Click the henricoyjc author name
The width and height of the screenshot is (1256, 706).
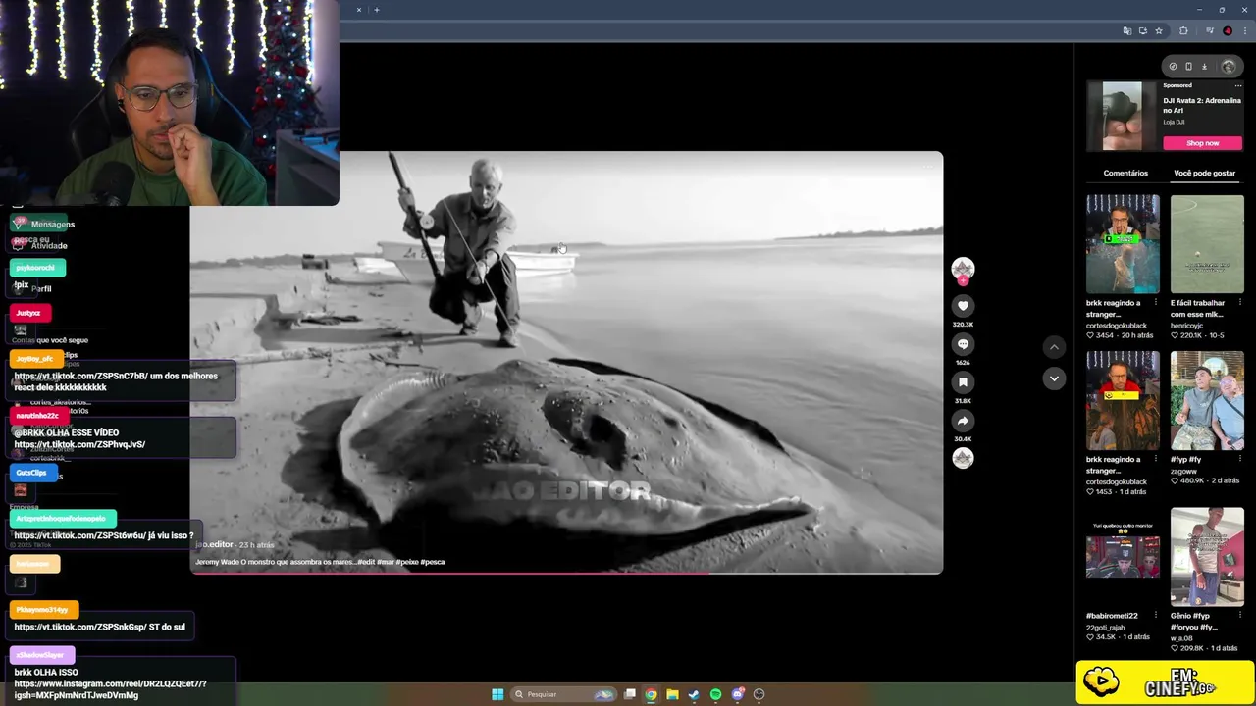click(1187, 326)
